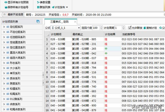Select 形态系列 in the project list
The width and height of the screenshot is (165, 112).
[x=15, y=63]
